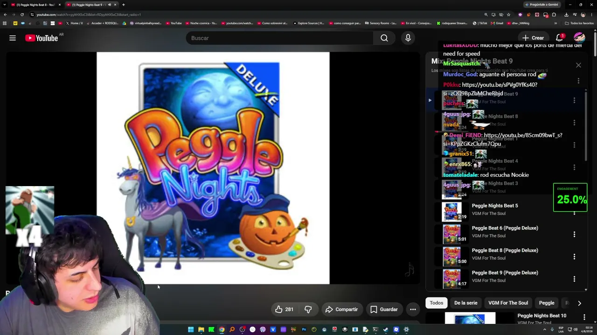Like the video with 281 likes
Screen dimensions: 597x335
point(284,309)
